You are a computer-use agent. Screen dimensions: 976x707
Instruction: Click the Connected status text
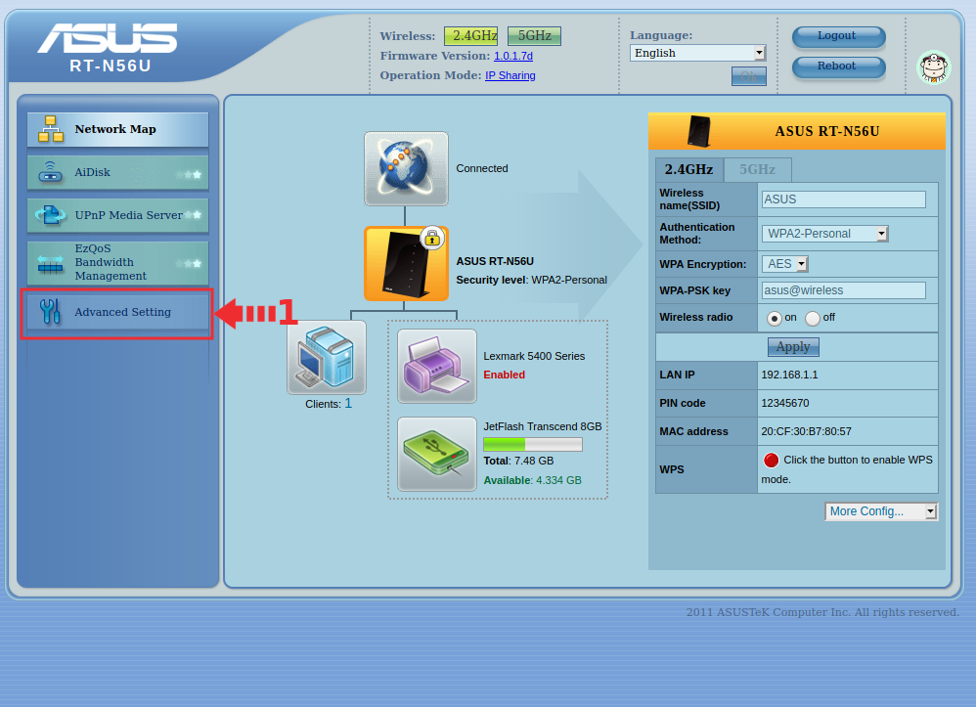[x=482, y=168]
